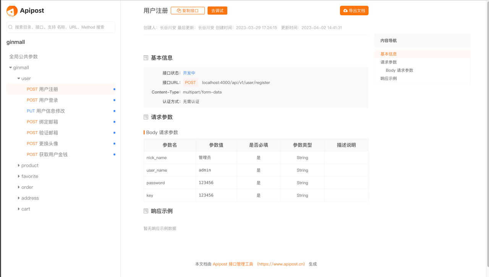Click the search input field

pos(61,27)
